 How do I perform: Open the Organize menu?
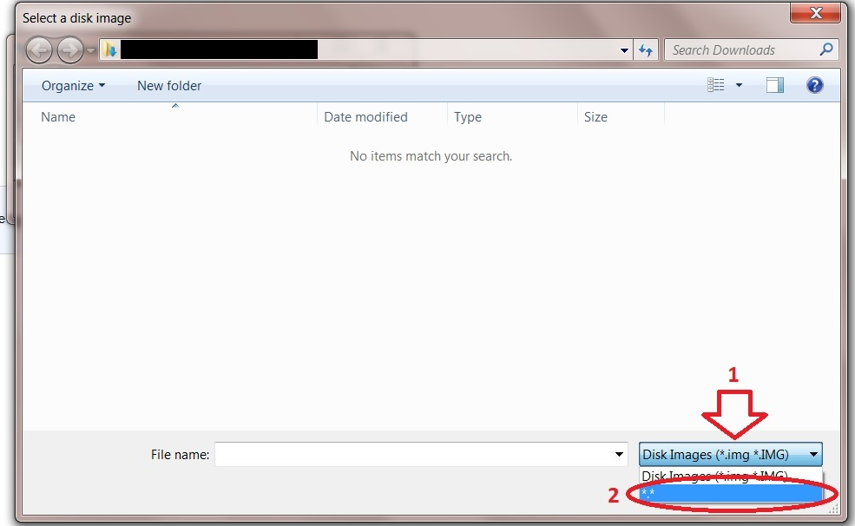point(73,85)
